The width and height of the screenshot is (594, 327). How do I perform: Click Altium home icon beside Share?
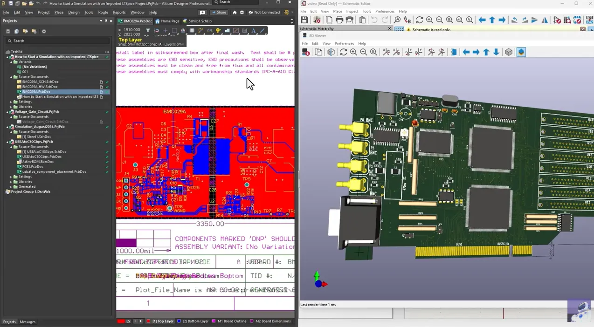[x=235, y=13]
